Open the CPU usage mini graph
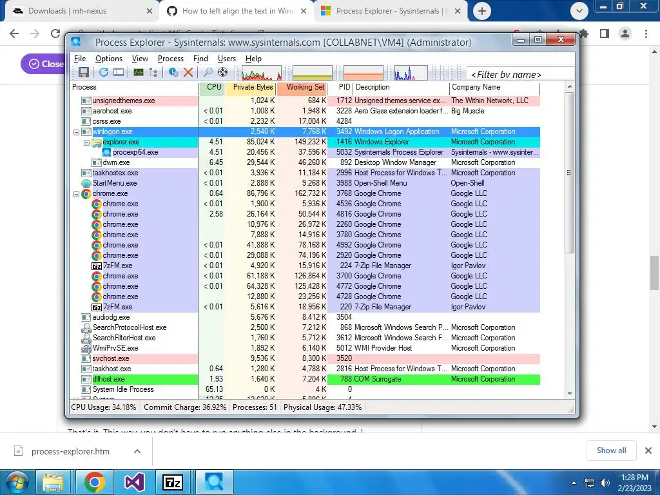660x495 pixels. tap(262, 73)
